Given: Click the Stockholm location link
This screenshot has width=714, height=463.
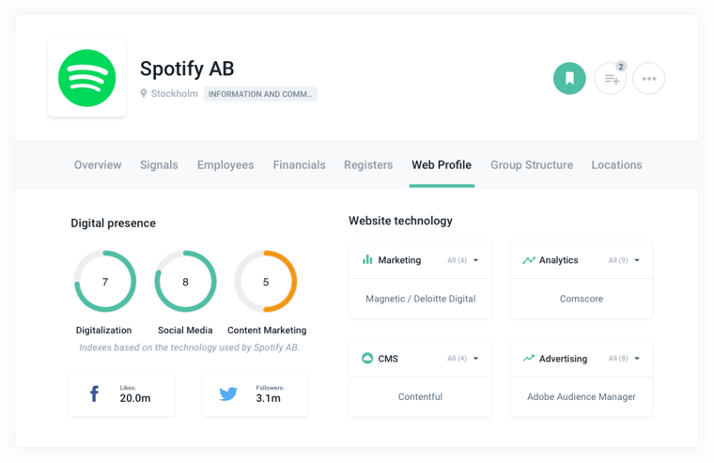Looking at the screenshot, I should 174,94.
